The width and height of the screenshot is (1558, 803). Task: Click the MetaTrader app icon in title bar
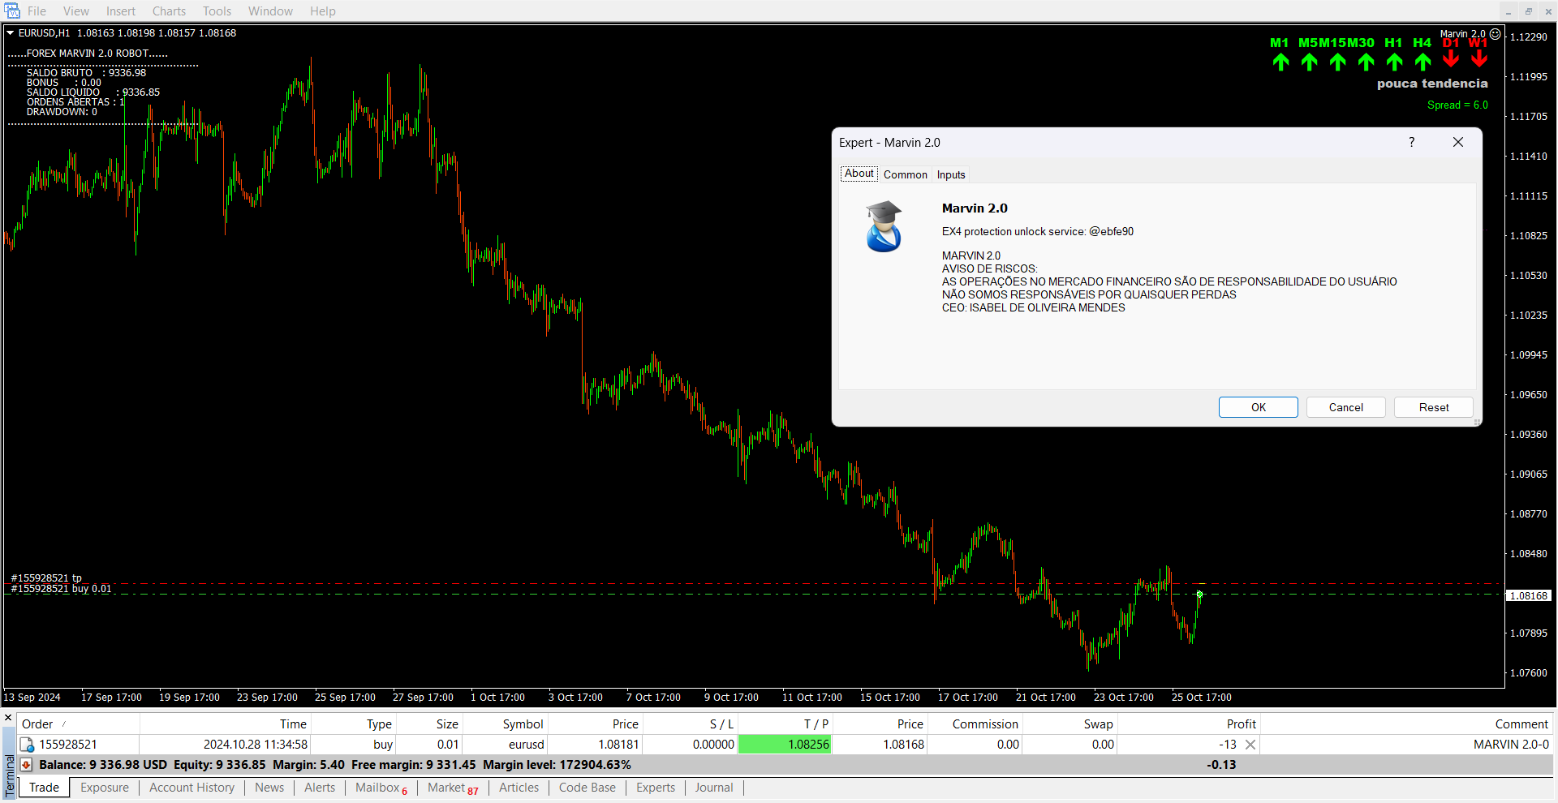12,11
